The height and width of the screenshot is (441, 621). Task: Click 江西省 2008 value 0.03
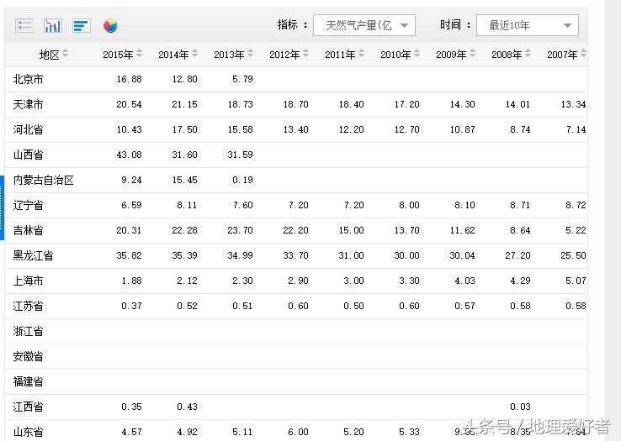520,407
